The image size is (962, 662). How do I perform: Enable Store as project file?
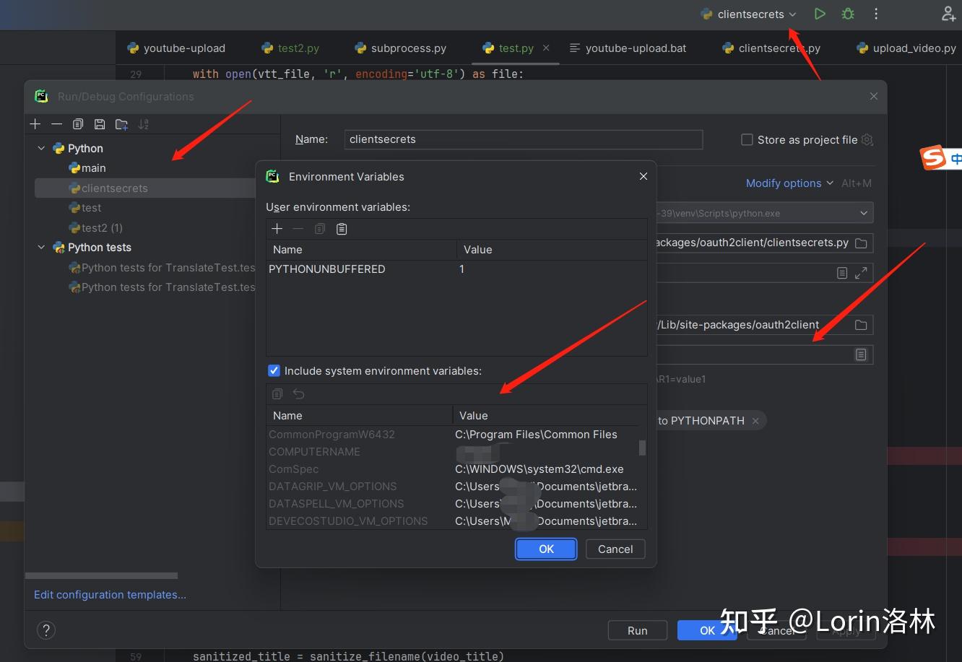pyautogui.click(x=747, y=140)
